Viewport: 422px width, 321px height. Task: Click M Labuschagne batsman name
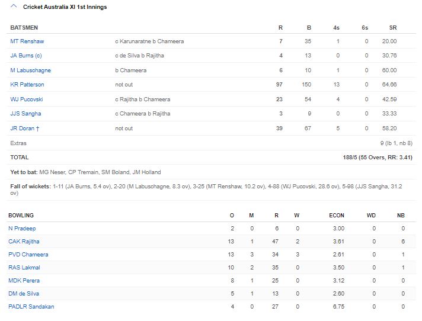pos(31,70)
